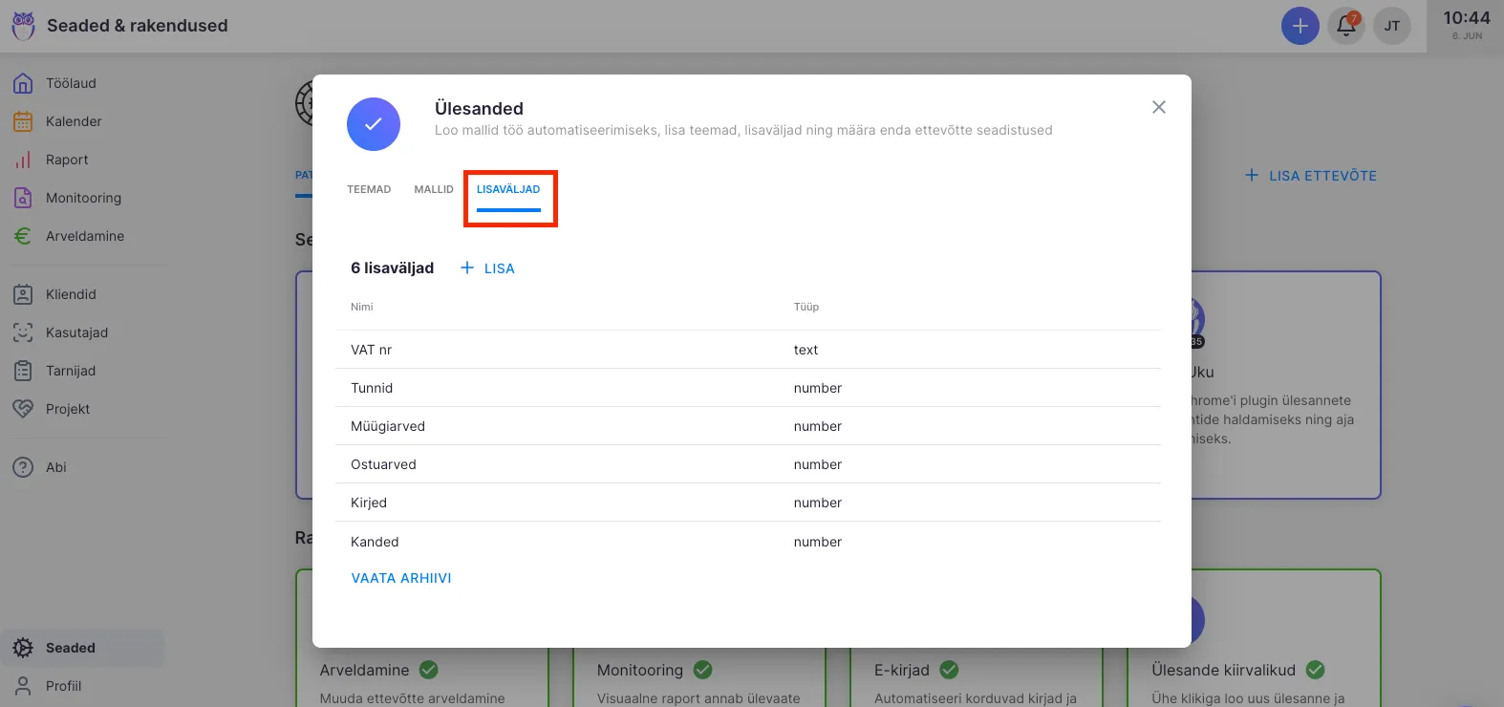Switch to the Mallid tab

[x=433, y=189]
